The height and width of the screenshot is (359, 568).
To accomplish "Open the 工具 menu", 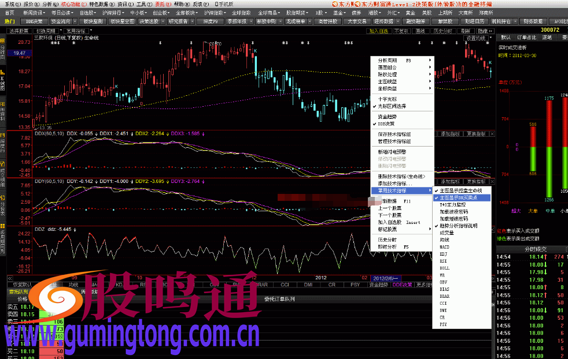I will (x=144, y=4).
